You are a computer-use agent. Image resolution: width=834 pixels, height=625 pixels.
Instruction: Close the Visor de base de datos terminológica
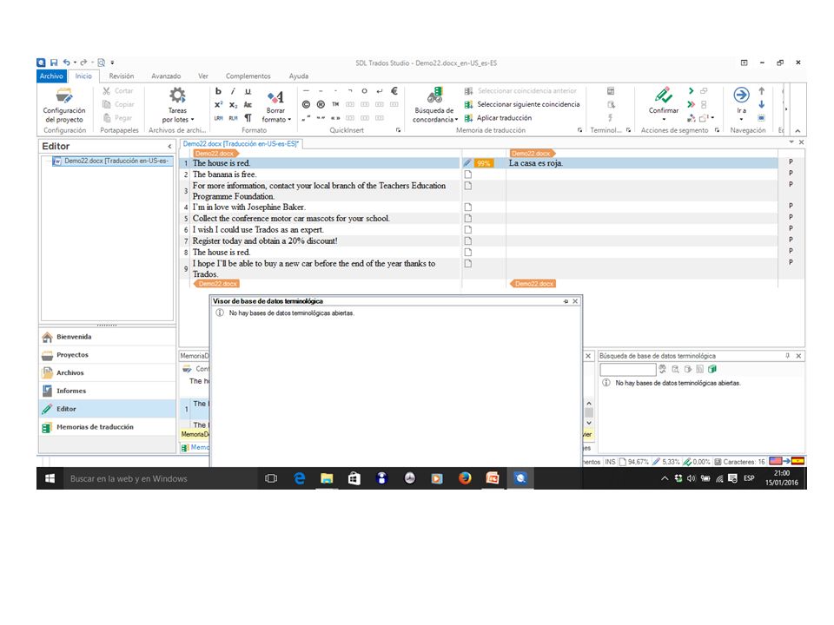(575, 301)
